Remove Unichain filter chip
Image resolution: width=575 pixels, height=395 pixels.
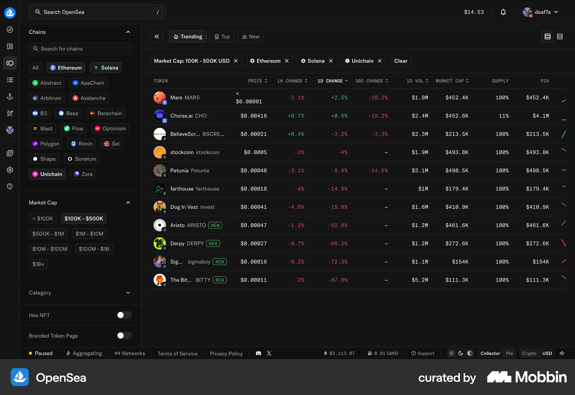[380, 61]
